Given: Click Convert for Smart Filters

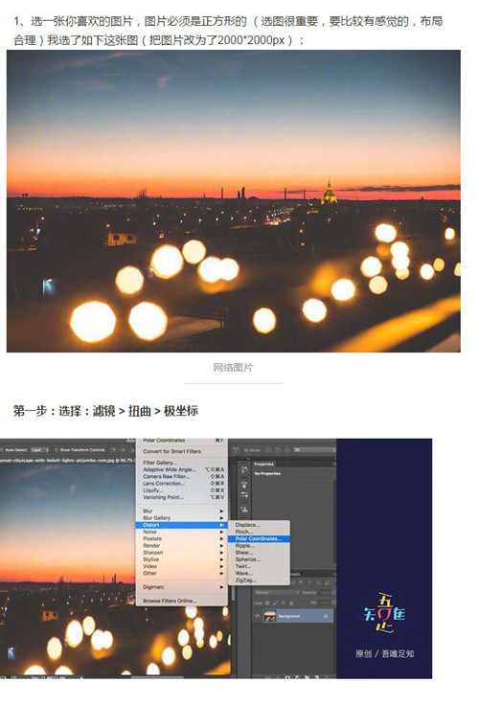Looking at the screenshot, I should (171, 451).
